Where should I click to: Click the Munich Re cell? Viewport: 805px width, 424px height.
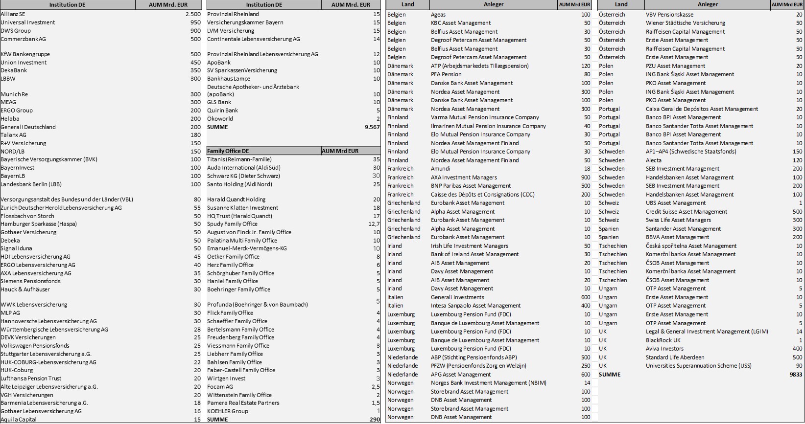pos(14,94)
